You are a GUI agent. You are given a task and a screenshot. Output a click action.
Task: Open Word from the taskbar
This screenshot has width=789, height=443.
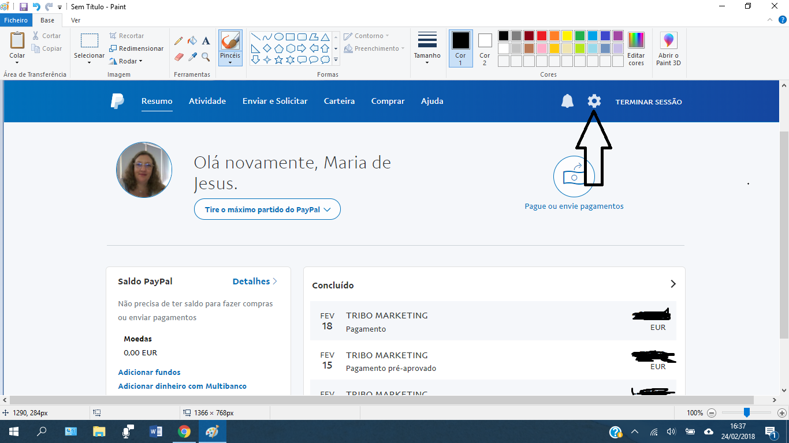pos(156,431)
